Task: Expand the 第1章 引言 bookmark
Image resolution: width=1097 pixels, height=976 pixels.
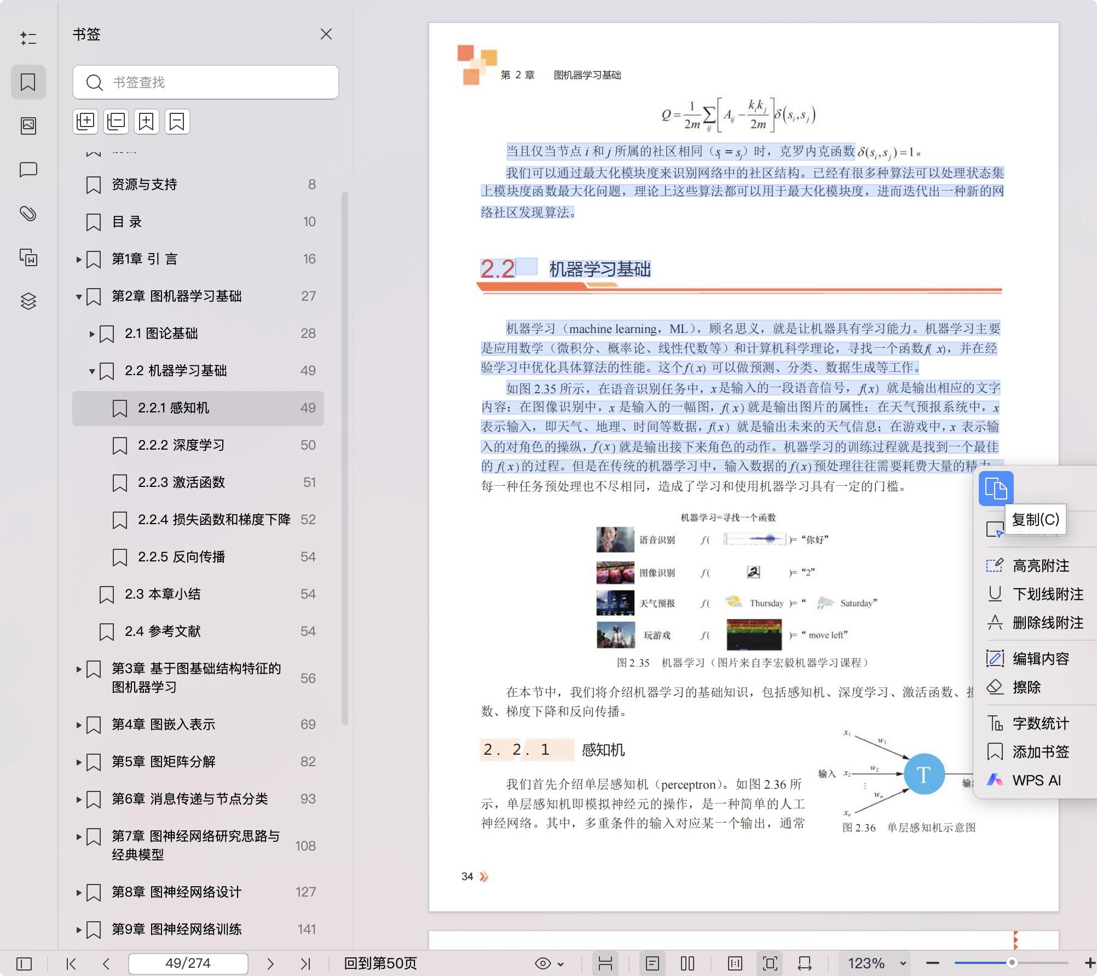Action: pos(78,259)
